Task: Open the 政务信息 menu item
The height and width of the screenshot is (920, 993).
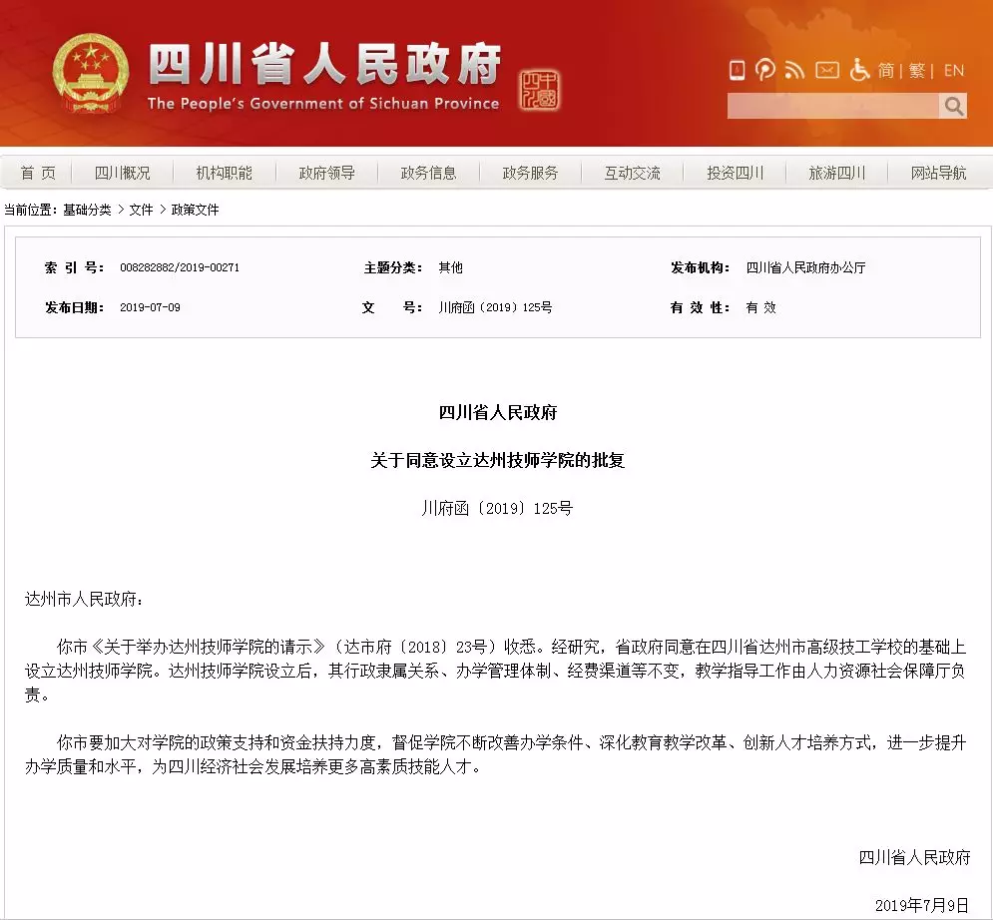Action: pyautogui.click(x=429, y=173)
